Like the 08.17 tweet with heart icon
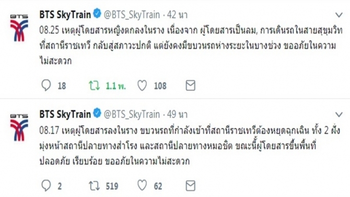 pos(142,186)
